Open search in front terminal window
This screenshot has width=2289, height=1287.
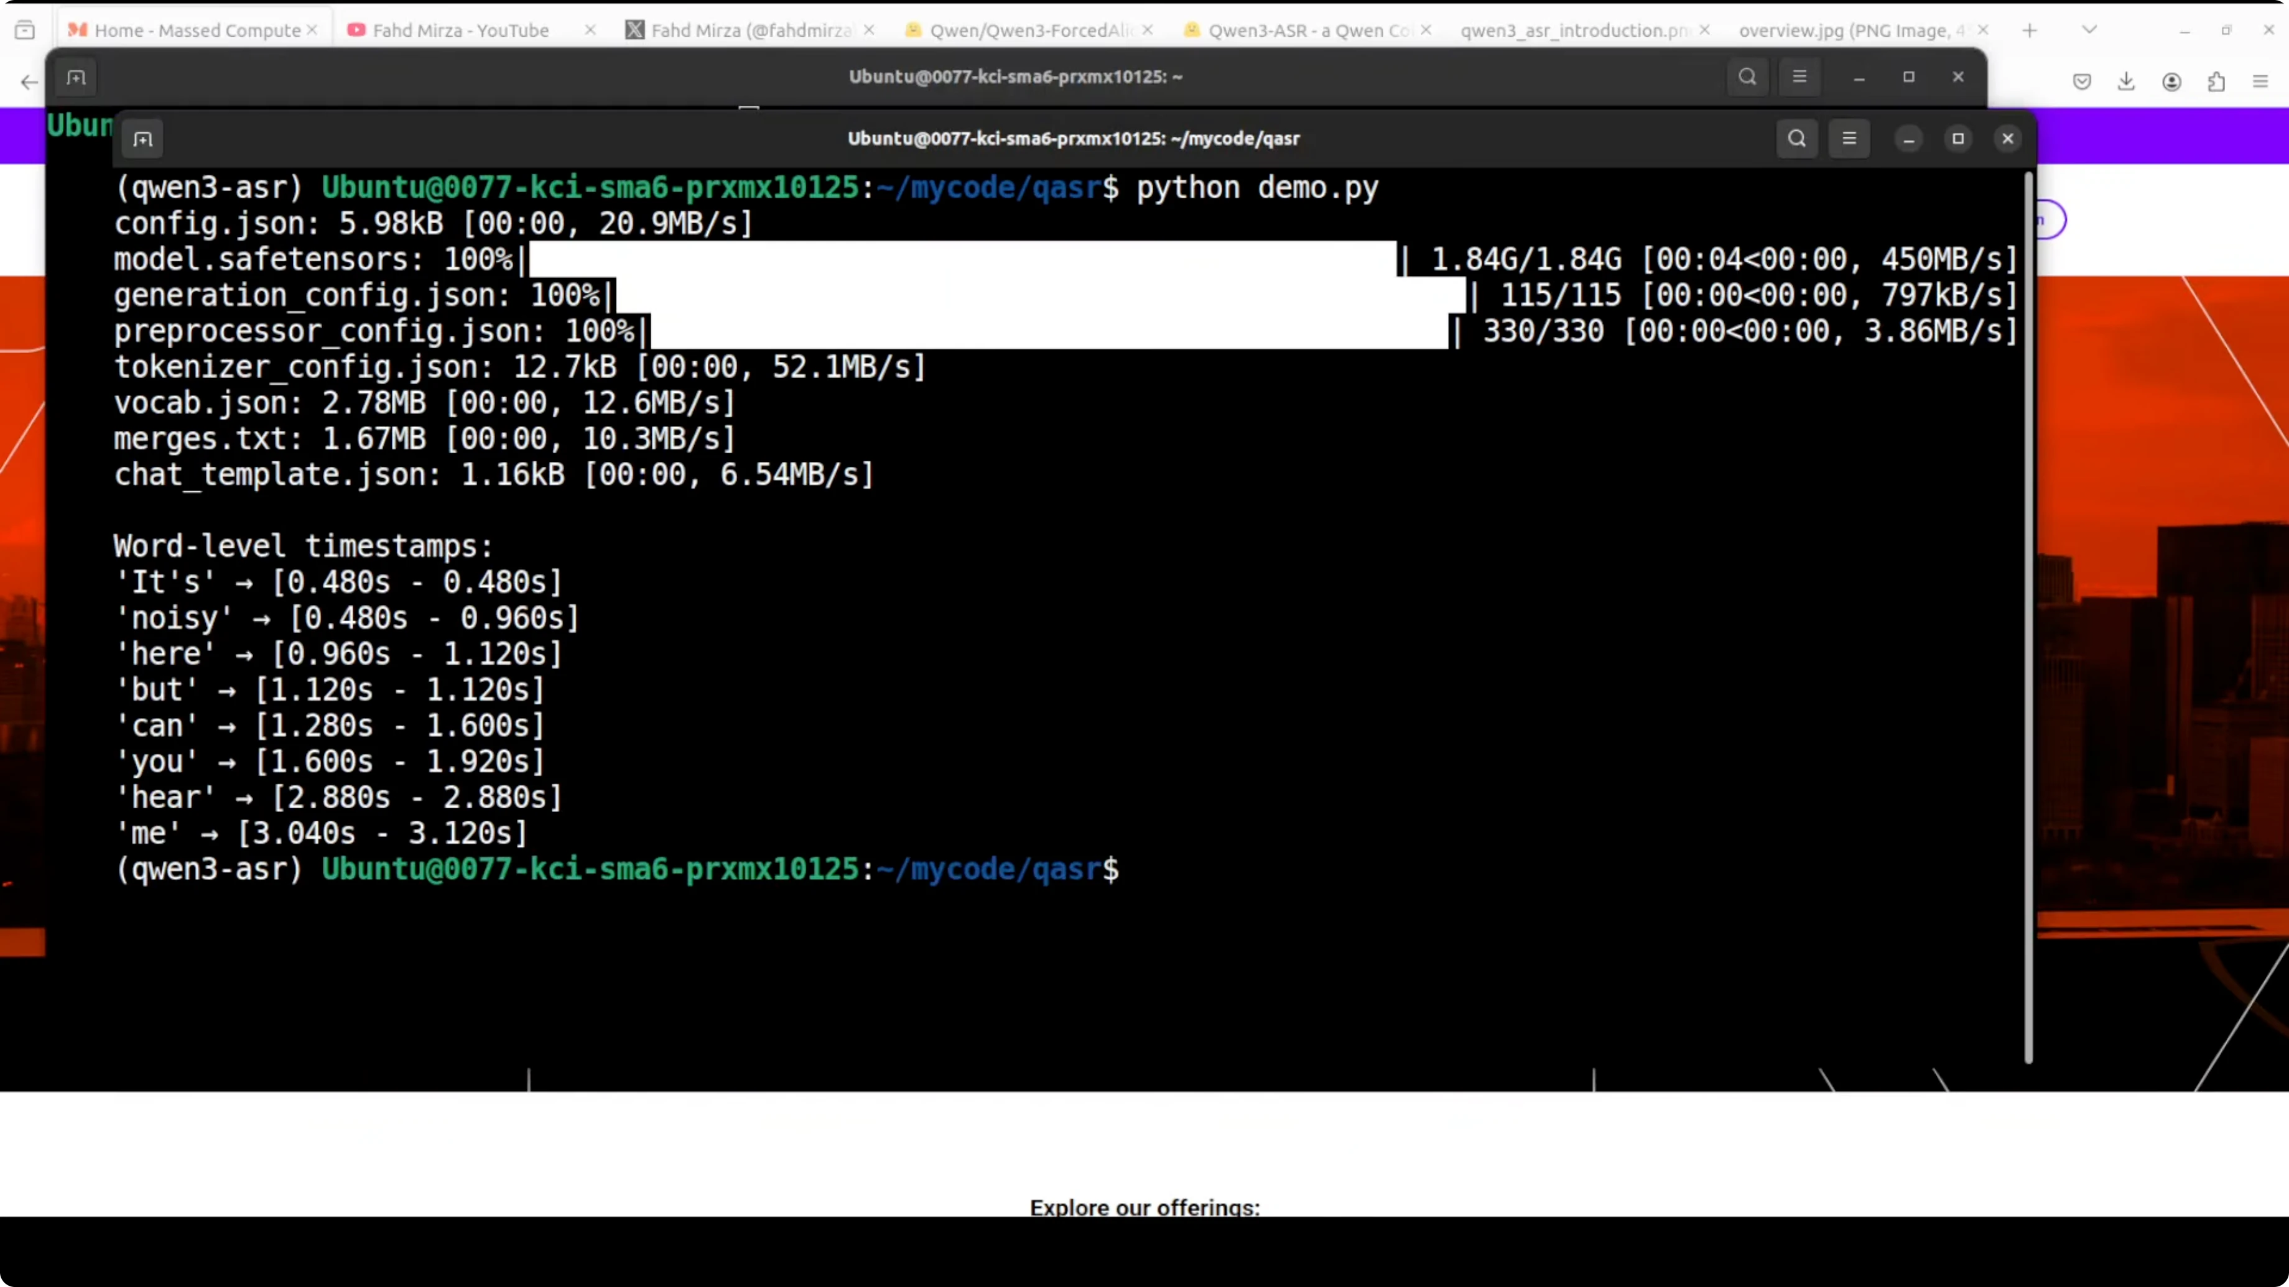click(x=1796, y=139)
